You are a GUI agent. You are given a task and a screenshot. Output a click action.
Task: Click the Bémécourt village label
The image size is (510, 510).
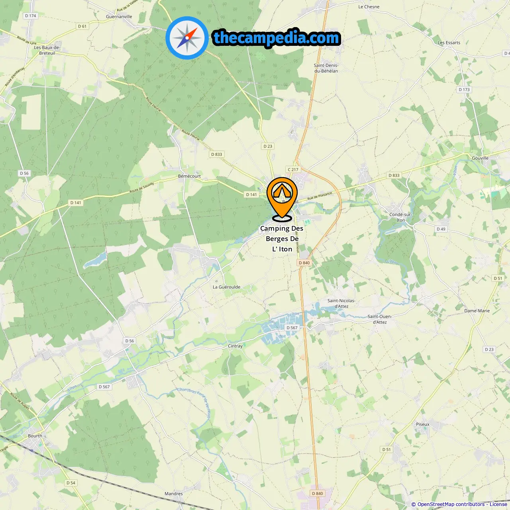pos(189,176)
